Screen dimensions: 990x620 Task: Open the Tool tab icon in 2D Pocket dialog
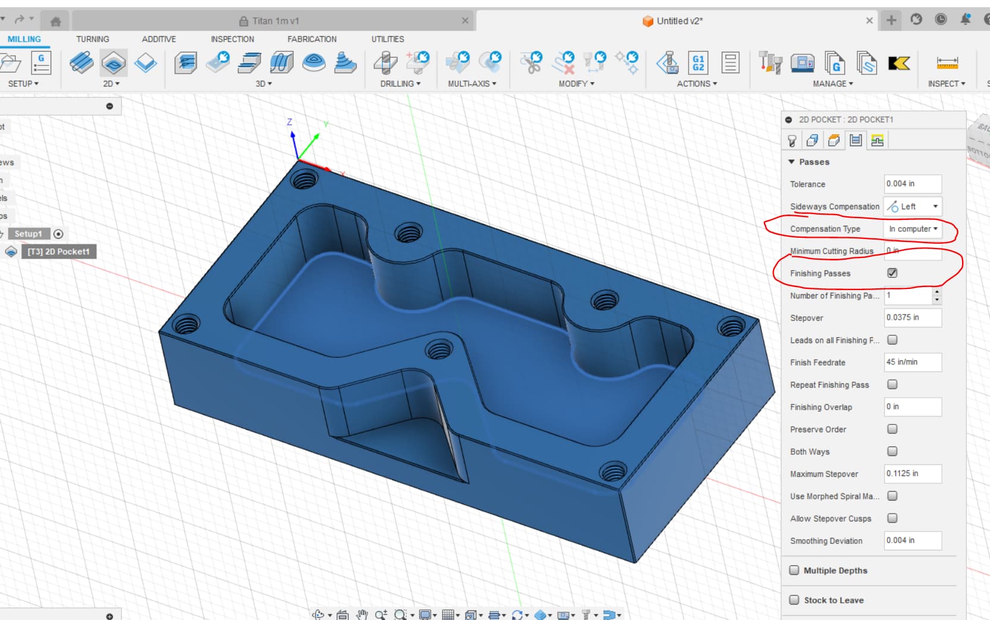(x=792, y=141)
